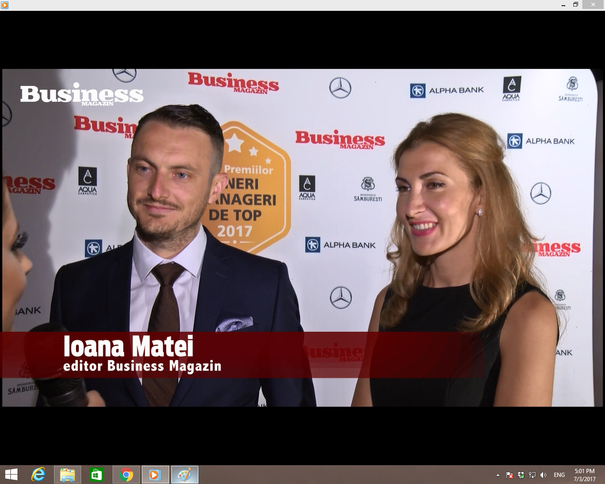
Task: Switch to the Paint taskbar icon
Action: click(x=185, y=475)
